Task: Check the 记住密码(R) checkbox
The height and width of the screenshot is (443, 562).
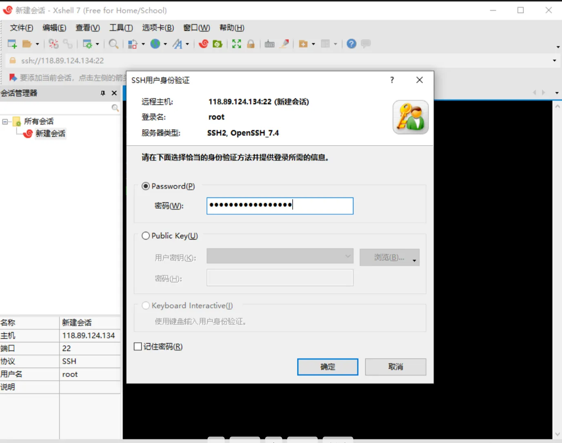Action: click(138, 346)
